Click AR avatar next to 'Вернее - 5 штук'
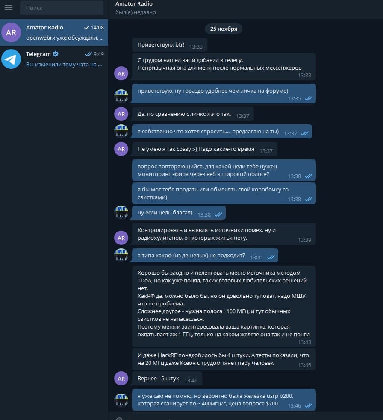Screen dimensions: 383x420 click(121, 379)
